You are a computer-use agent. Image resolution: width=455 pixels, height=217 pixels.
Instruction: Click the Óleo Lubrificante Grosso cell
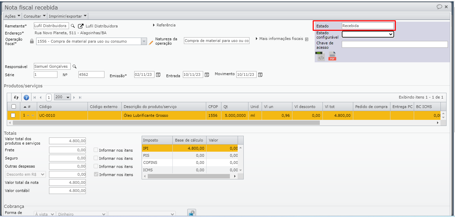[x=164, y=115]
